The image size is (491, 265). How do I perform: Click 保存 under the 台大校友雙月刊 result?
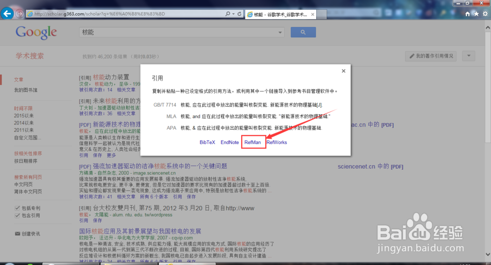(x=97, y=220)
